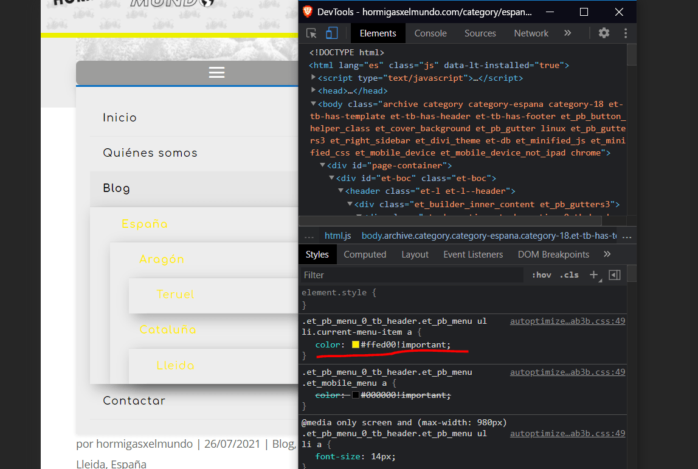
Task: Collapse the body element node
Action: click(x=313, y=104)
